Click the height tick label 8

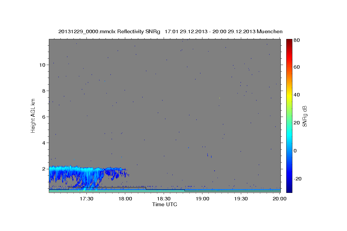(x=44, y=91)
